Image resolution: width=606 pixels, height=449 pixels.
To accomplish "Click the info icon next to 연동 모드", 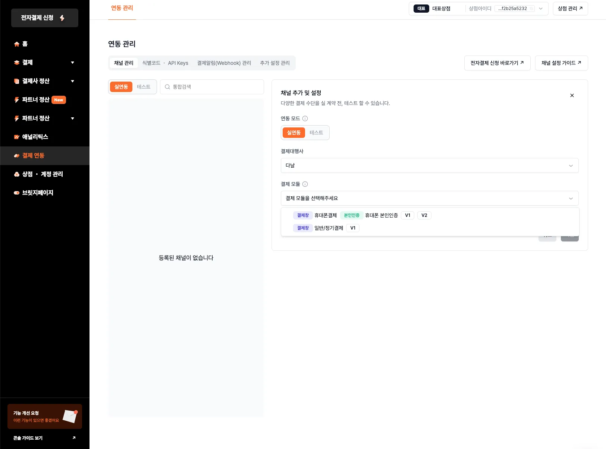I will (x=305, y=118).
